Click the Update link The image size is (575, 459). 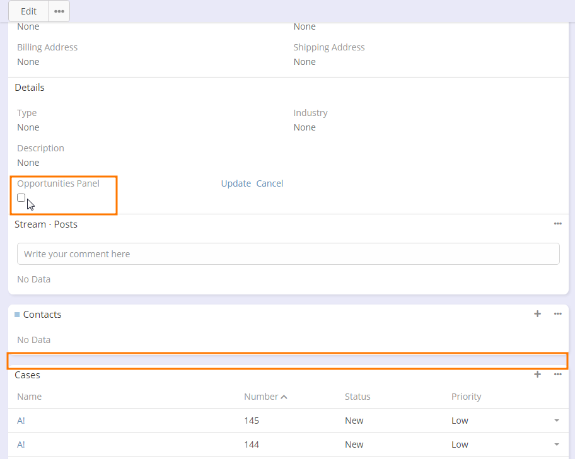pyautogui.click(x=236, y=183)
